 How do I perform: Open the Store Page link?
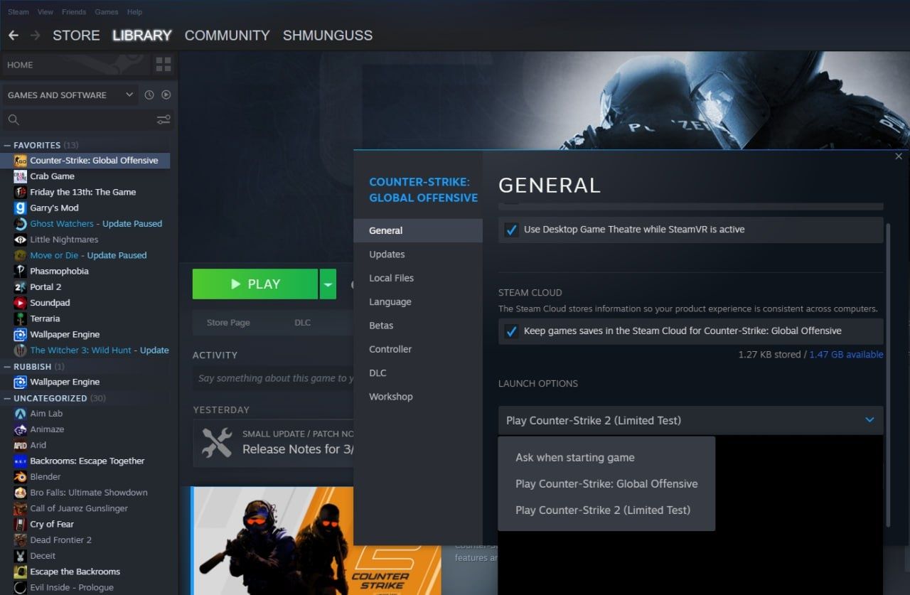click(228, 323)
